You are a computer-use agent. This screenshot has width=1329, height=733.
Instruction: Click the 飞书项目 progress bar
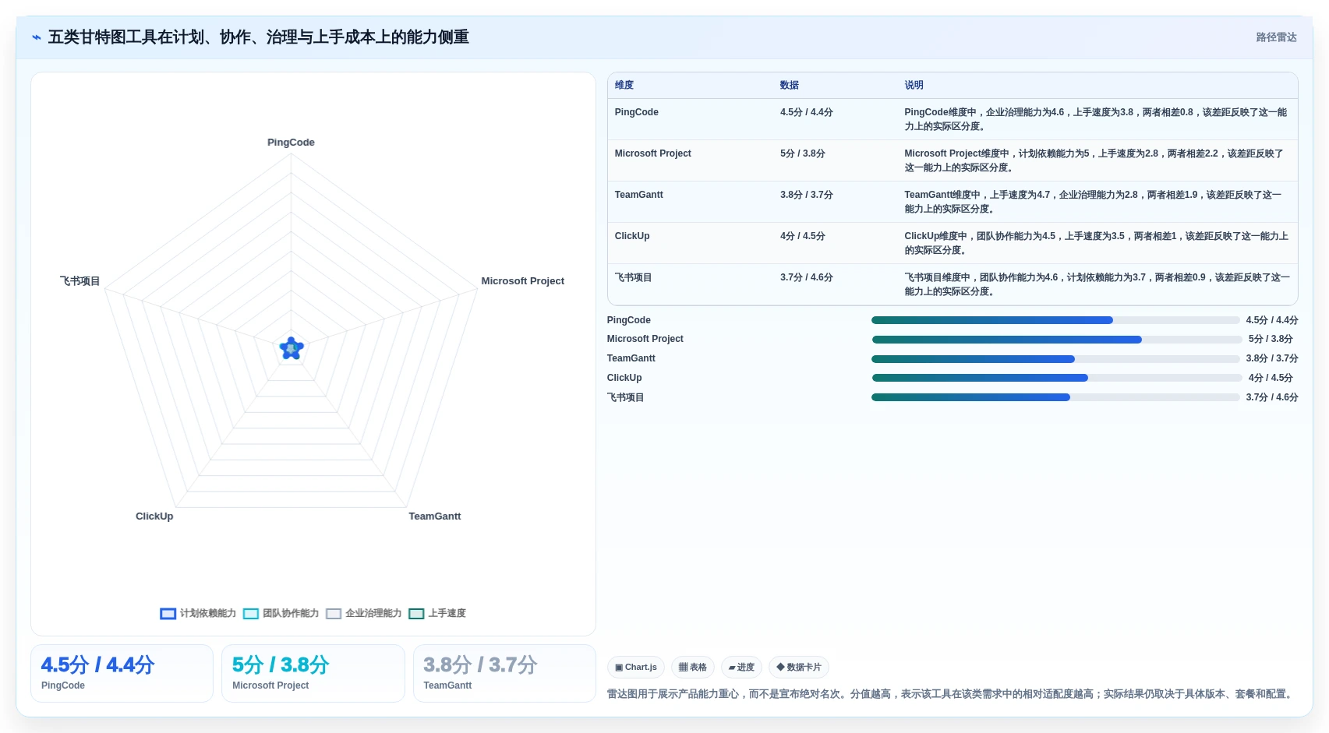tap(1055, 397)
